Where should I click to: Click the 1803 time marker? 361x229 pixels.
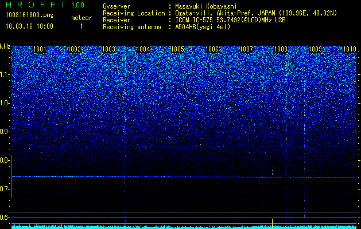point(108,49)
